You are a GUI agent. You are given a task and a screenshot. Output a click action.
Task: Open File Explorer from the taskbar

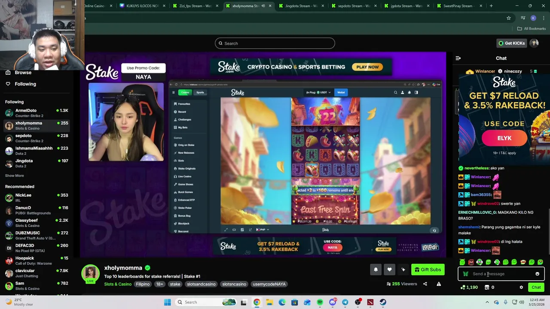[x=269, y=302]
